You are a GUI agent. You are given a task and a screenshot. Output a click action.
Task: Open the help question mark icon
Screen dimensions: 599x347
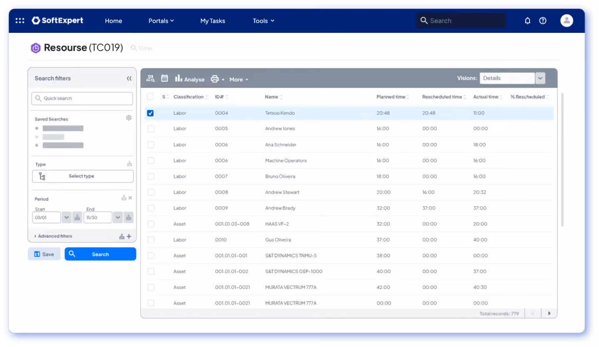[x=542, y=20]
